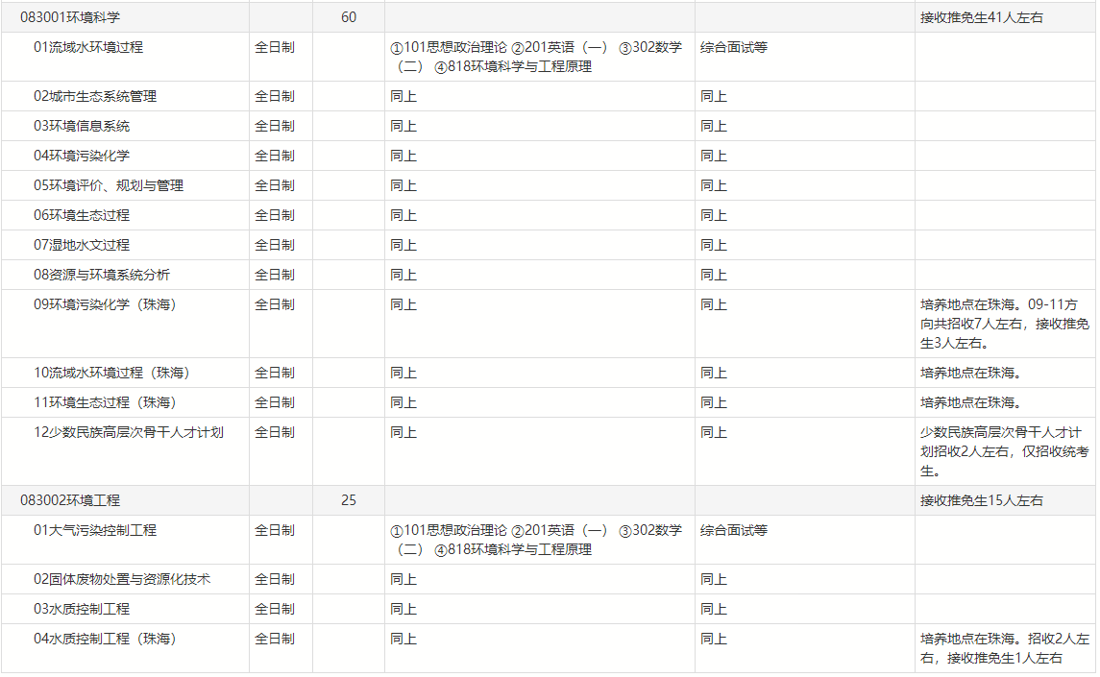Viewport: 1100px width, 677px height.
Task: Select 04水质控制工程（珠海） entry
Action: pos(105,639)
